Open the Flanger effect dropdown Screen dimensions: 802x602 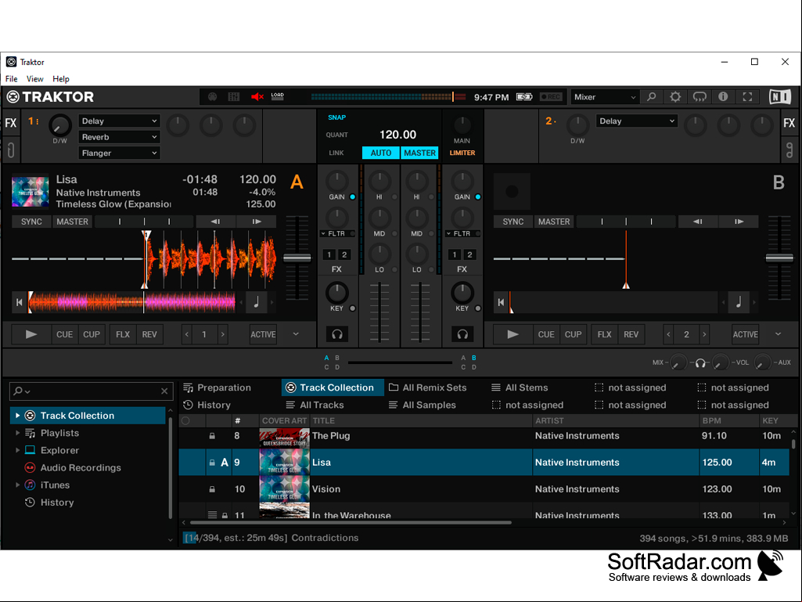[x=119, y=153]
